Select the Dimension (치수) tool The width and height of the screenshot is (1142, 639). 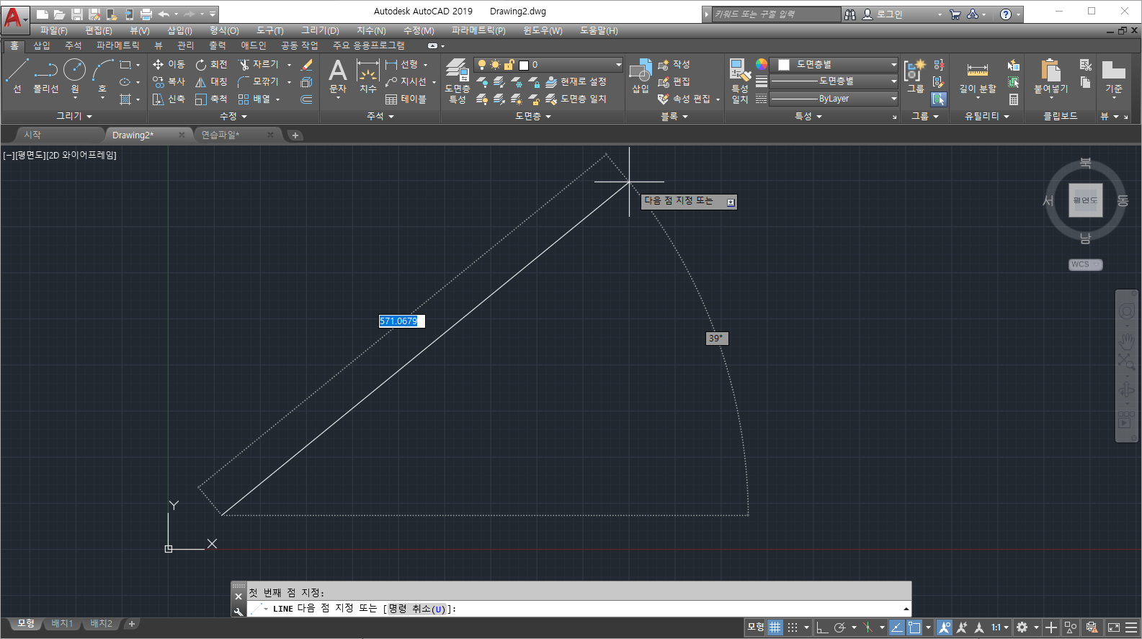[368, 76]
